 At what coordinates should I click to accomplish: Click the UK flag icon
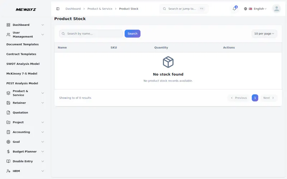point(250,9)
